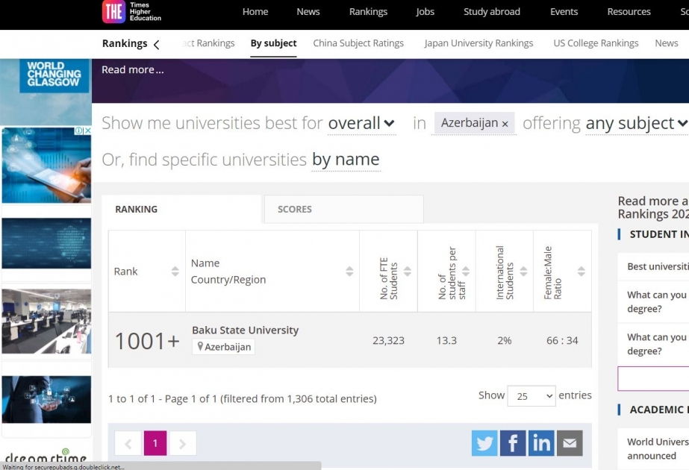Share rankings on Facebook
Screen dimensions: 689x470
pyautogui.click(x=513, y=442)
